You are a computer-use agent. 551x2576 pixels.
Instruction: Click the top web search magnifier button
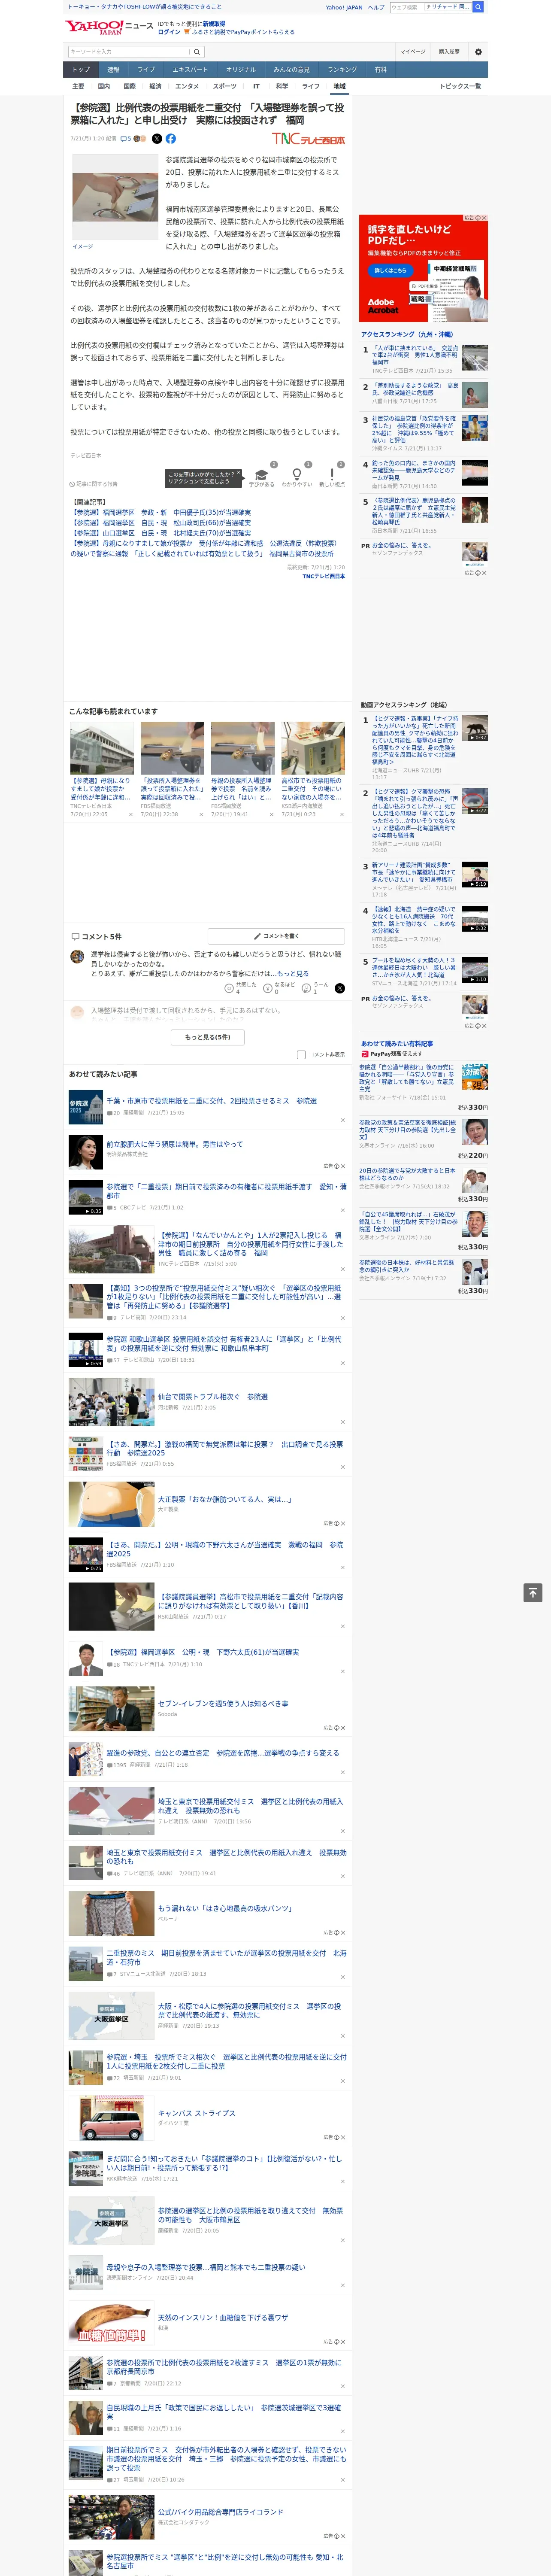tap(479, 7)
